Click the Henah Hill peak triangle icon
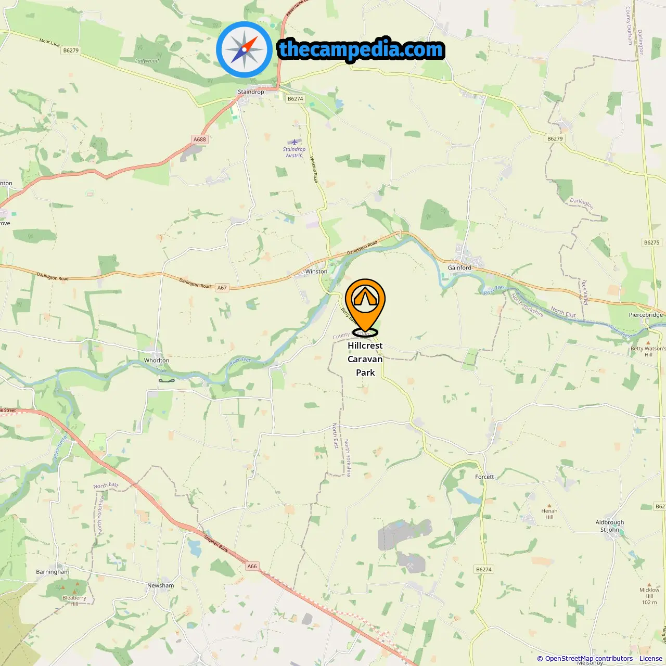 pos(549,505)
